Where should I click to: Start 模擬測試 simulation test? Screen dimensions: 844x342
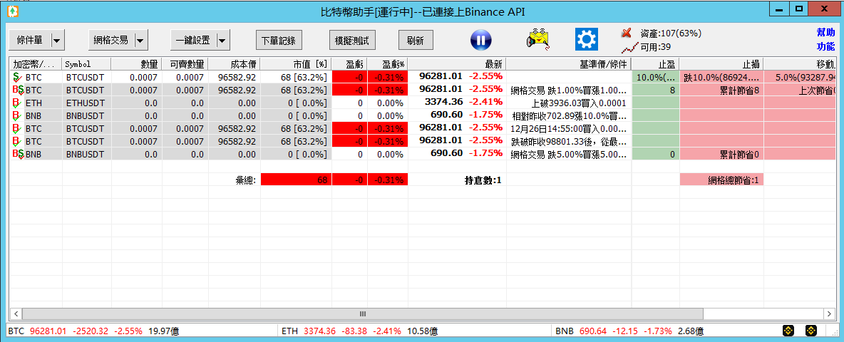click(x=352, y=41)
